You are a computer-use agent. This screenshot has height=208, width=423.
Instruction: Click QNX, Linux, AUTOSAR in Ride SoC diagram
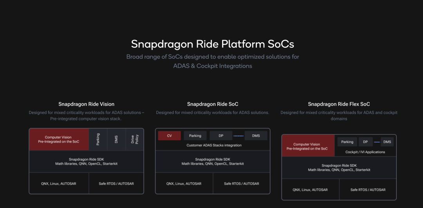[184, 183]
